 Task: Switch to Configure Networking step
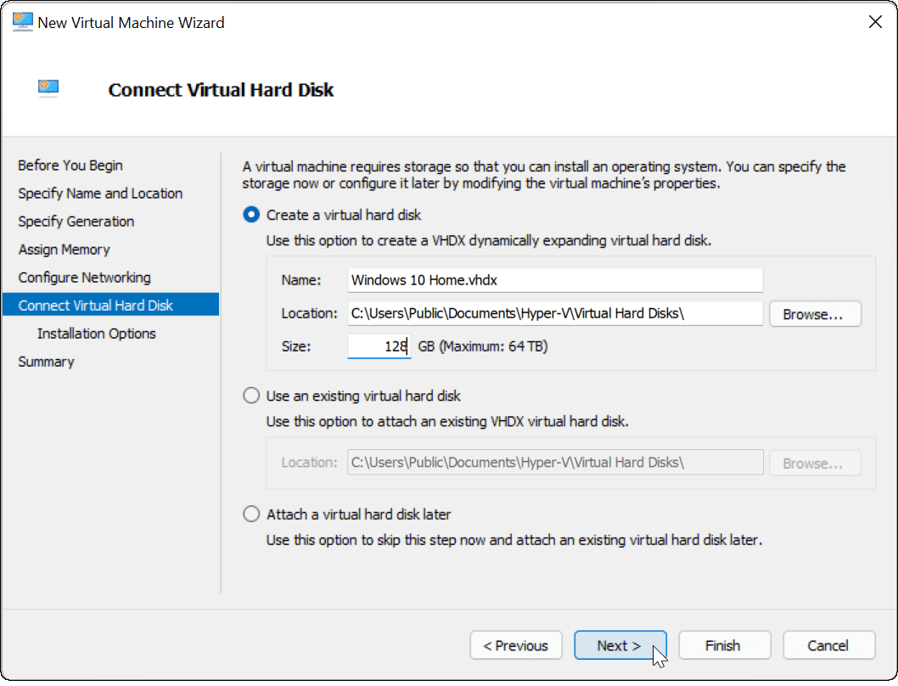point(84,278)
